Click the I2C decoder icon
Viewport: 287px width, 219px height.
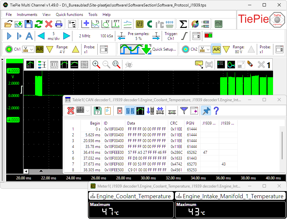160,24
